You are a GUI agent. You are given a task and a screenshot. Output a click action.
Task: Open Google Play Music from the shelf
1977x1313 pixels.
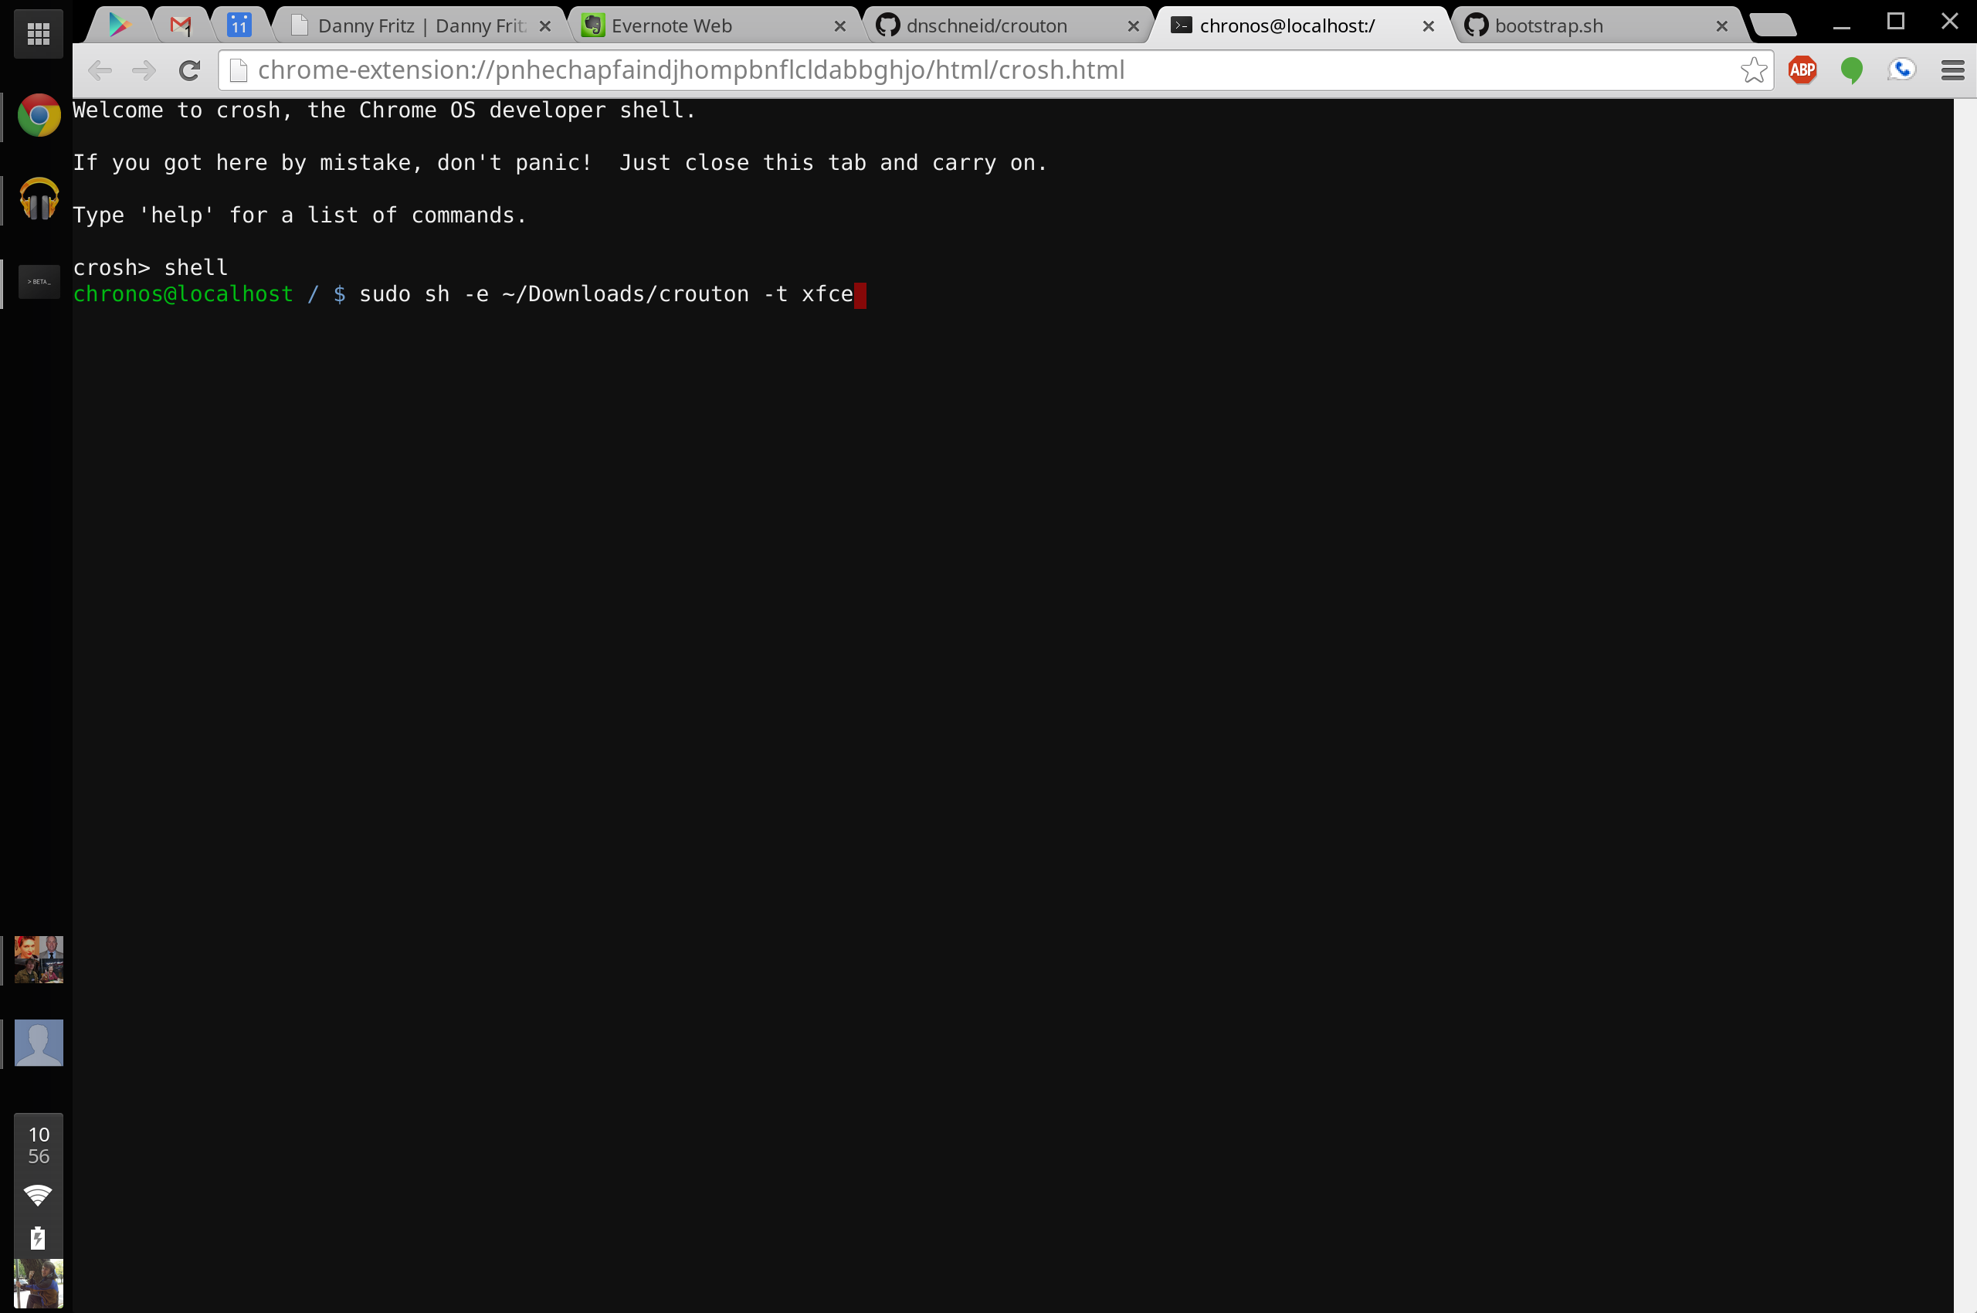tap(38, 199)
